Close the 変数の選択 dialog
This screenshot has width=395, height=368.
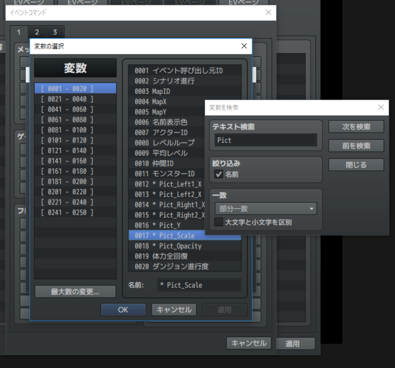(244, 46)
